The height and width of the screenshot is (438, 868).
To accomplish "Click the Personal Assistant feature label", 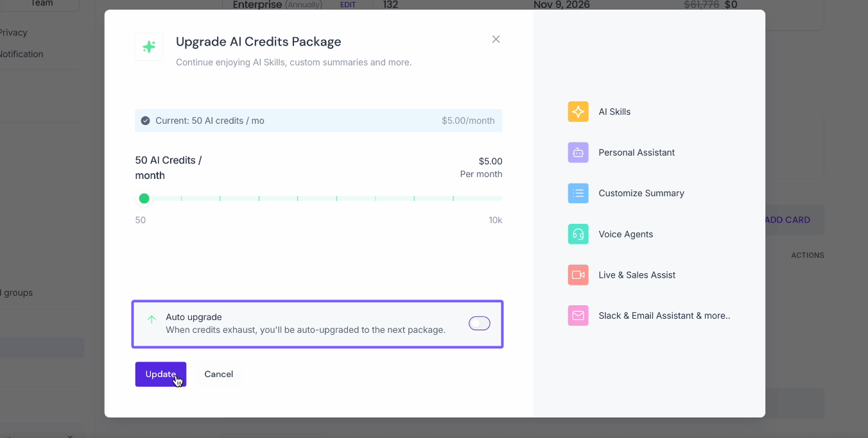I will point(636,153).
